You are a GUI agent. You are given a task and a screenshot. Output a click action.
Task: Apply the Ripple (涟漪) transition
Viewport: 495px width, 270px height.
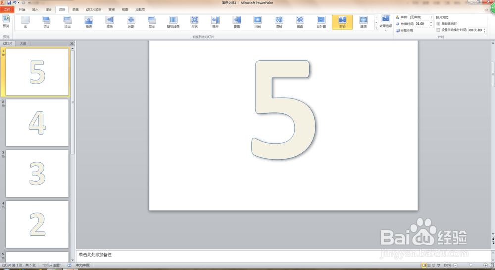click(364, 22)
